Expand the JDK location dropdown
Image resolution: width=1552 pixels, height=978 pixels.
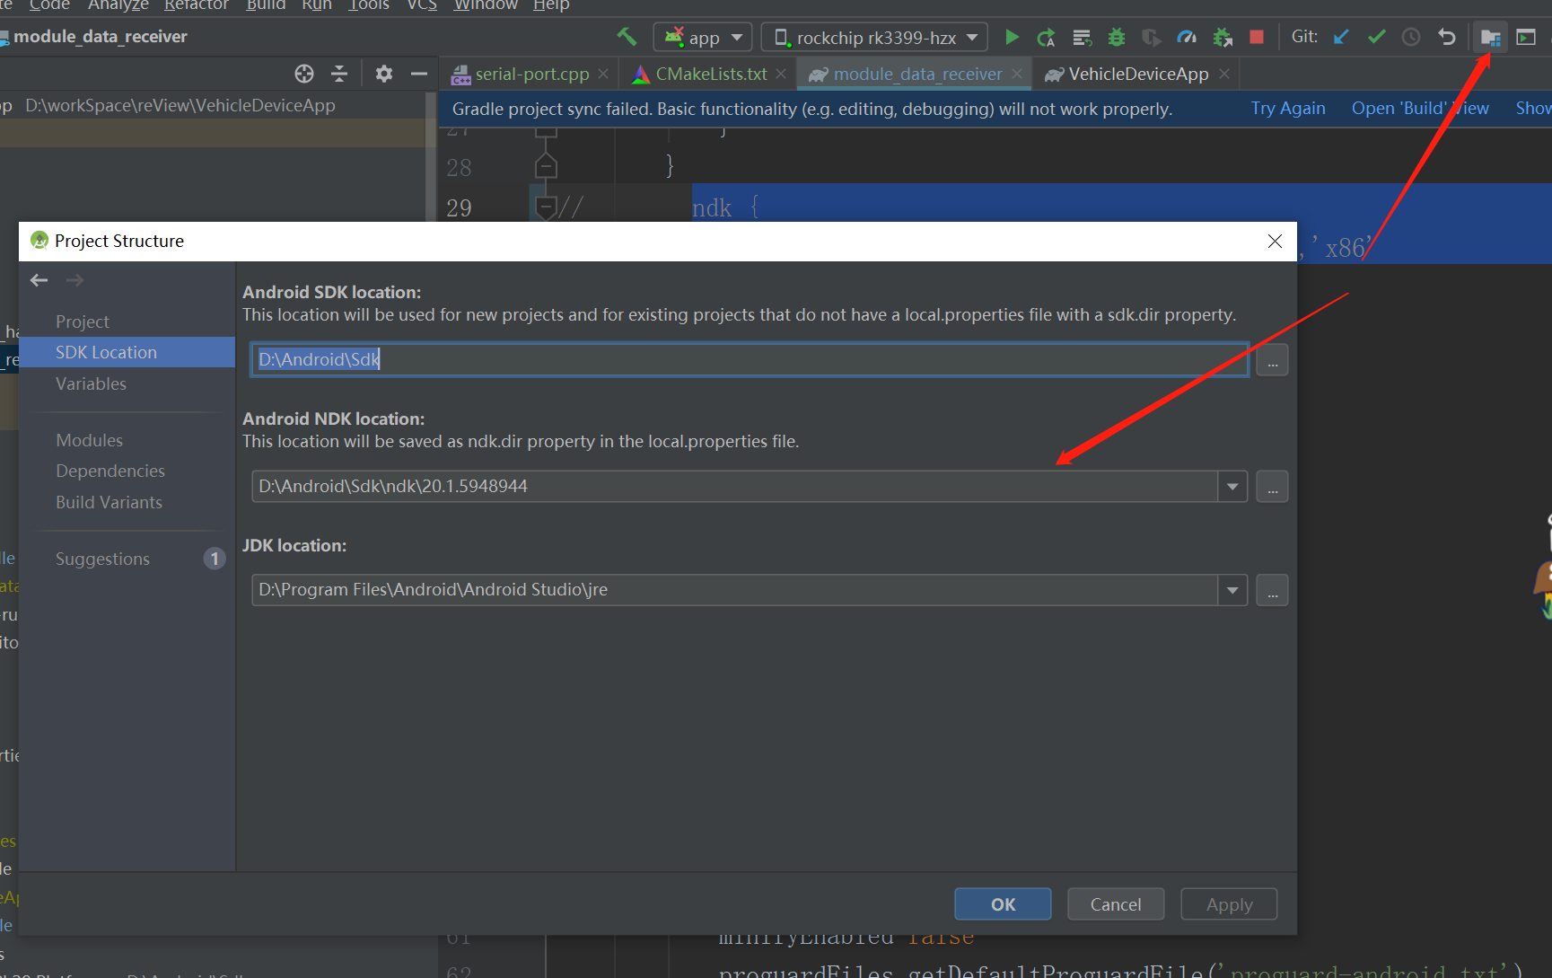(1232, 590)
